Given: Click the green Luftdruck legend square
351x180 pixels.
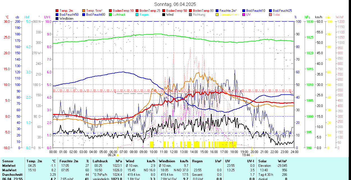Looking at the screenshot, I should click(111, 15).
